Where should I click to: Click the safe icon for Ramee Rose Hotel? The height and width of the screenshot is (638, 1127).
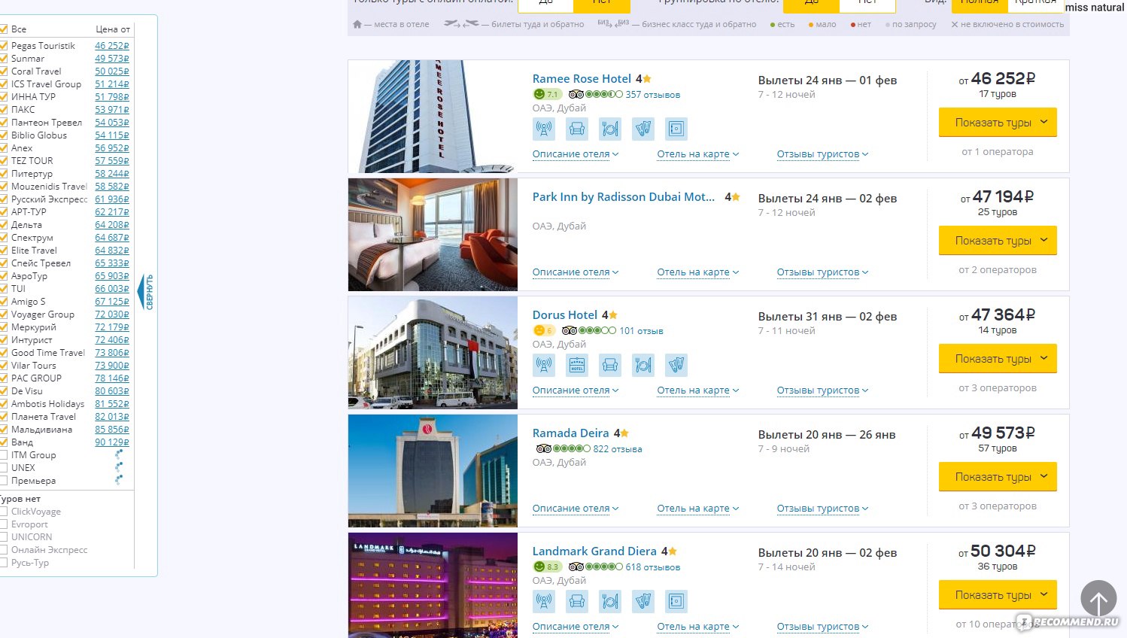pyautogui.click(x=676, y=129)
